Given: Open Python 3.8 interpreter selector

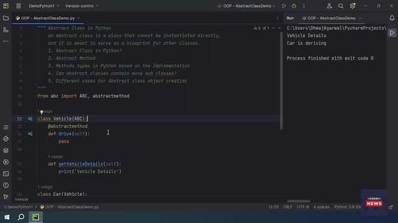Looking at the screenshot, I should coord(348,207).
